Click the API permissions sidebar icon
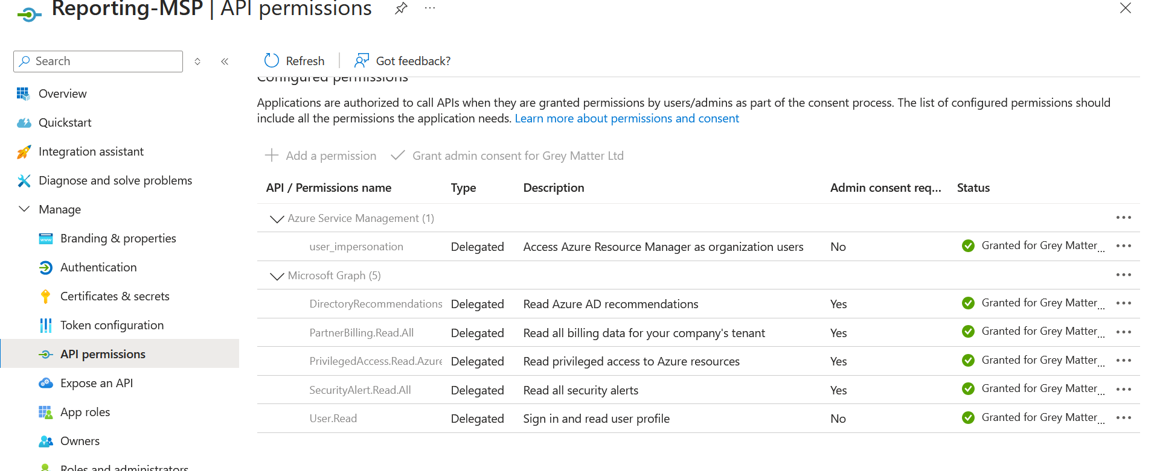Screen dimensions: 1157x471 46,354
